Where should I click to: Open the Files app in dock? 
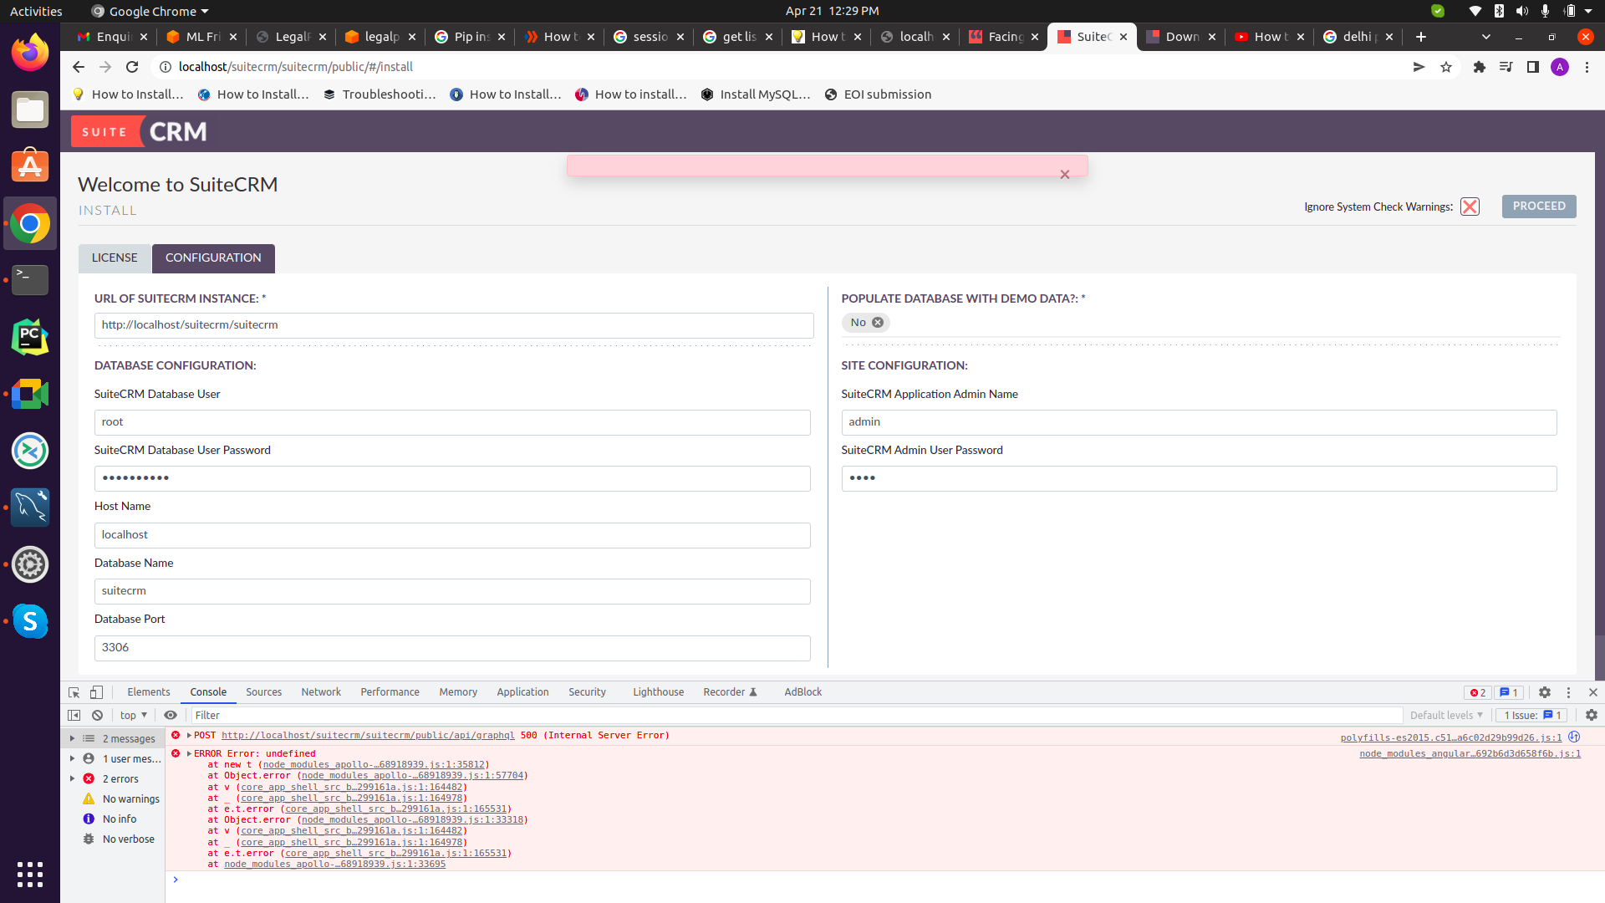point(30,110)
